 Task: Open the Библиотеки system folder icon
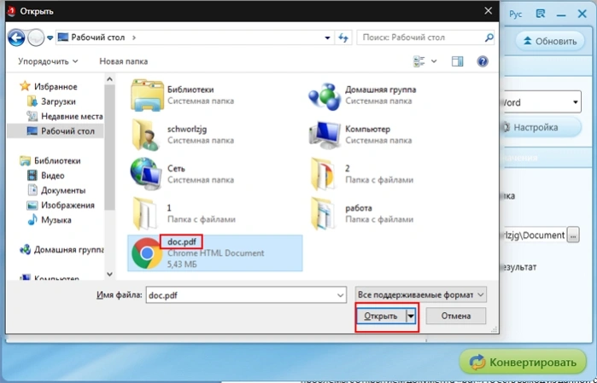[147, 96]
